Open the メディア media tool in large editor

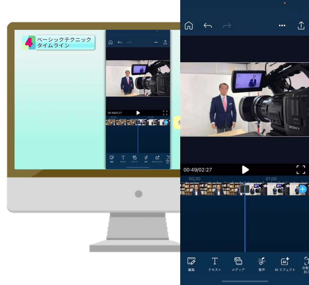pos(238,264)
